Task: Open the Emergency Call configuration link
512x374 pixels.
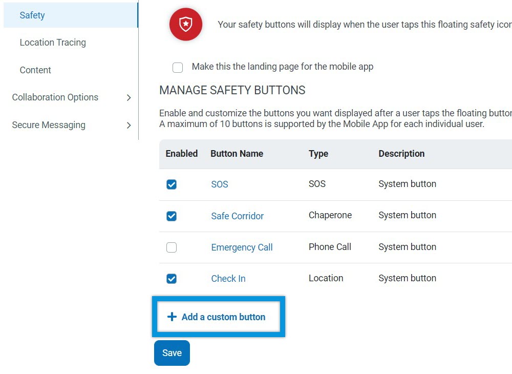Action: point(242,247)
